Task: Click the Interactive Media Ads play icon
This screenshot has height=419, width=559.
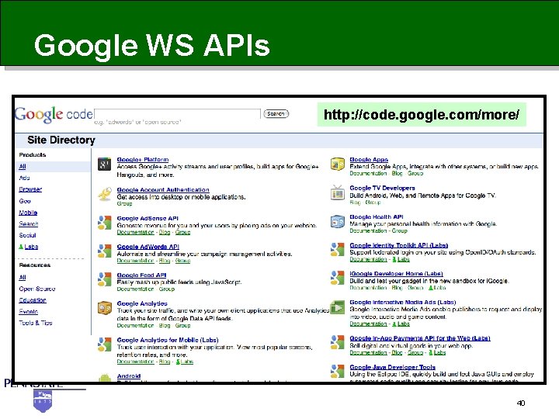Action: (x=337, y=307)
